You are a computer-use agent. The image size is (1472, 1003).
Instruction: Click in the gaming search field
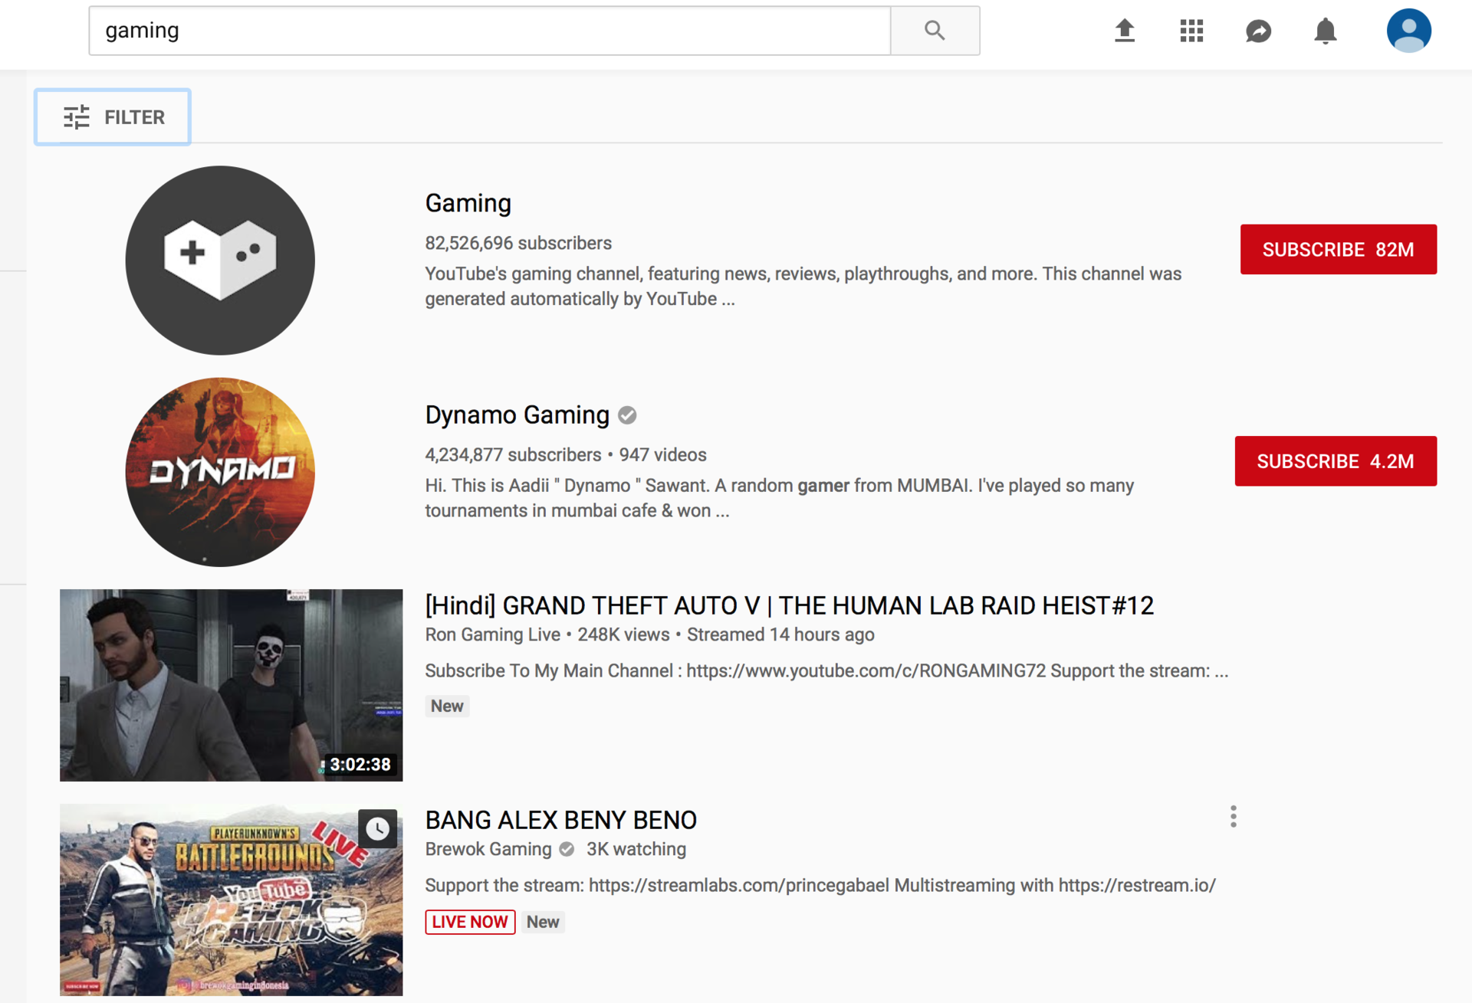tap(489, 31)
